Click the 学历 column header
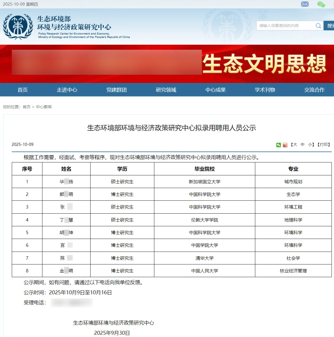This screenshot has height=337, width=334. coord(122,169)
